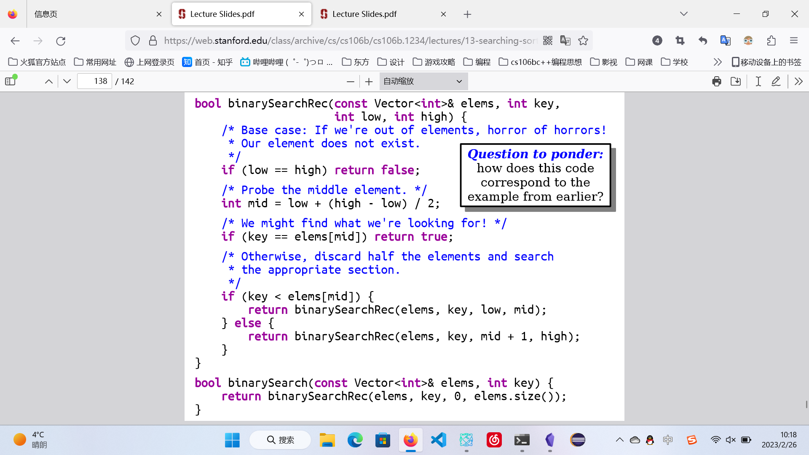Select the PDF text annotation tool
Screen dimensions: 809x455
click(758, 81)
